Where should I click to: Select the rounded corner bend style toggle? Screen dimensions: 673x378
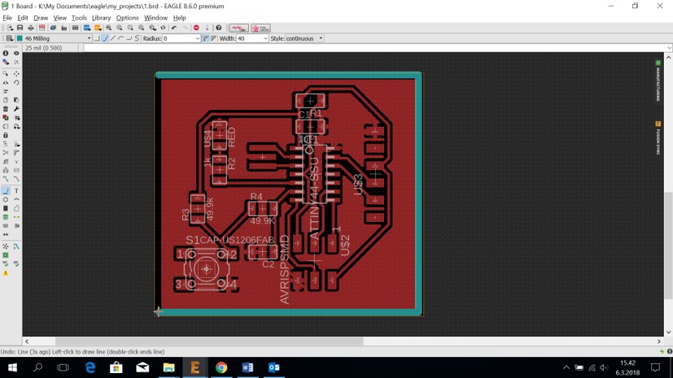pyautogui.click(x=121, y=38)
